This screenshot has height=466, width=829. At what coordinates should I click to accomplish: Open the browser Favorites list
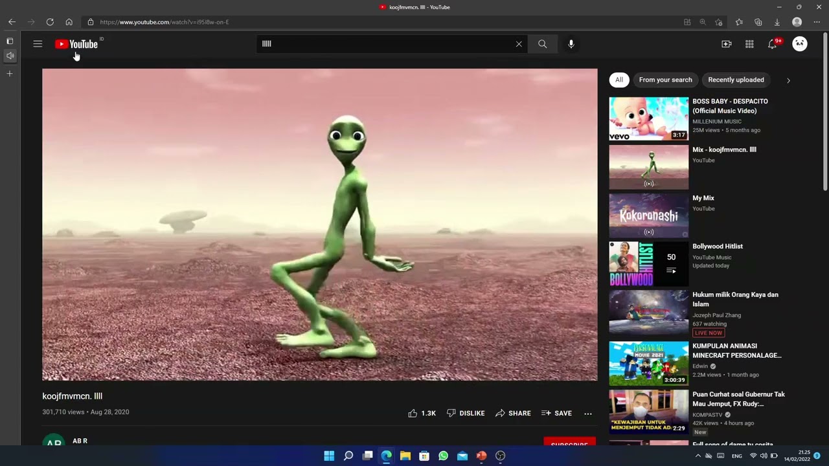tap(739, 22)
